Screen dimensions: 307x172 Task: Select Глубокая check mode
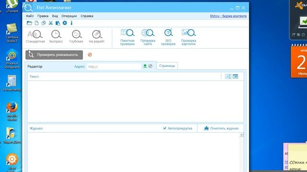pos(76,37)
